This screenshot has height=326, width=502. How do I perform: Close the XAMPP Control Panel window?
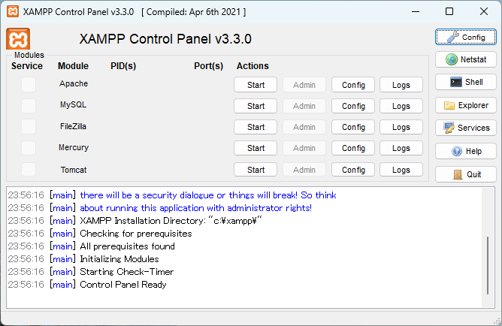click(484, 12)
